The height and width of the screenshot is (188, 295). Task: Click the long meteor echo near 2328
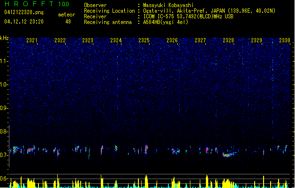(230, 154)
